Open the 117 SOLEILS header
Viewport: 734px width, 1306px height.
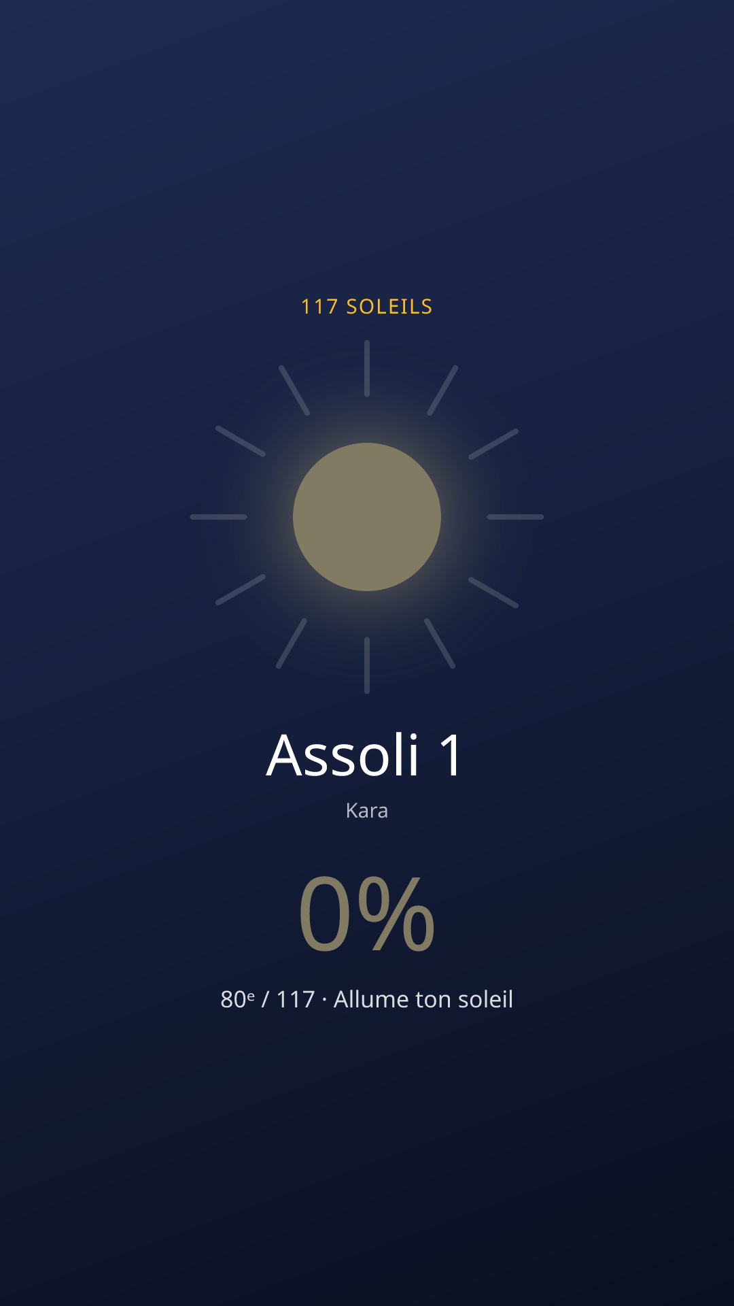[x=367, y=307]
